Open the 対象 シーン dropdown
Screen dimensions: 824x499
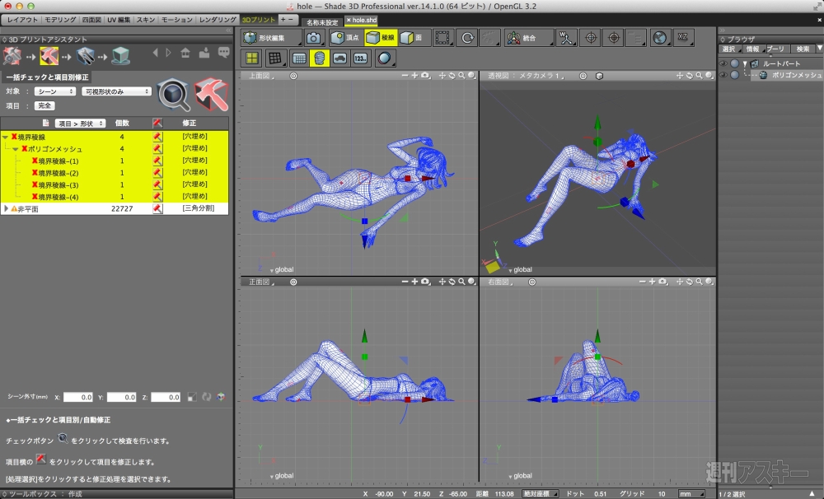55,91
